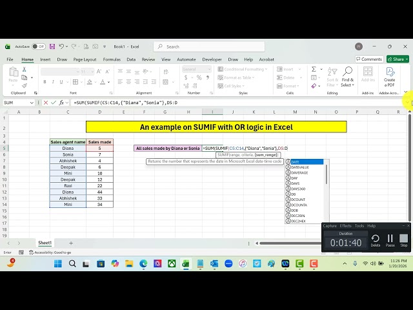Expand the Insert cells dropdown arrow
The height and width of the screenshot is (310, 413).
pos(299,69)
